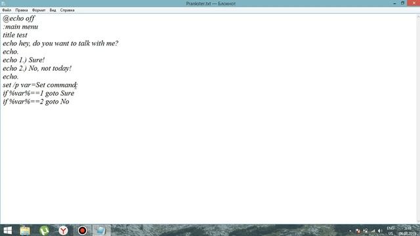This screenshot has height=236, width=420.
Task: Open Yandex Browser from the taskbar
Action: [63, 230]
